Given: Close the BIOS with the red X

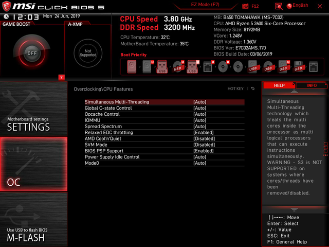Looking at the screenshot, I should coord(320,6).
